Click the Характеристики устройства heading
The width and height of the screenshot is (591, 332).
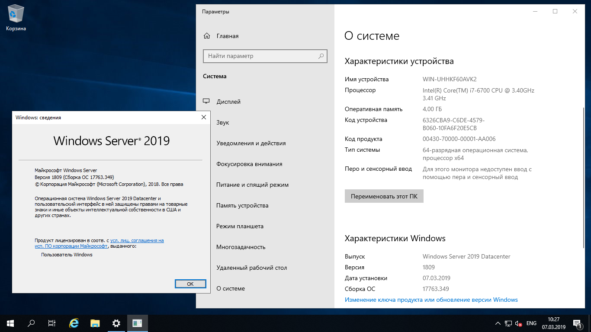[x=399, y=61]
